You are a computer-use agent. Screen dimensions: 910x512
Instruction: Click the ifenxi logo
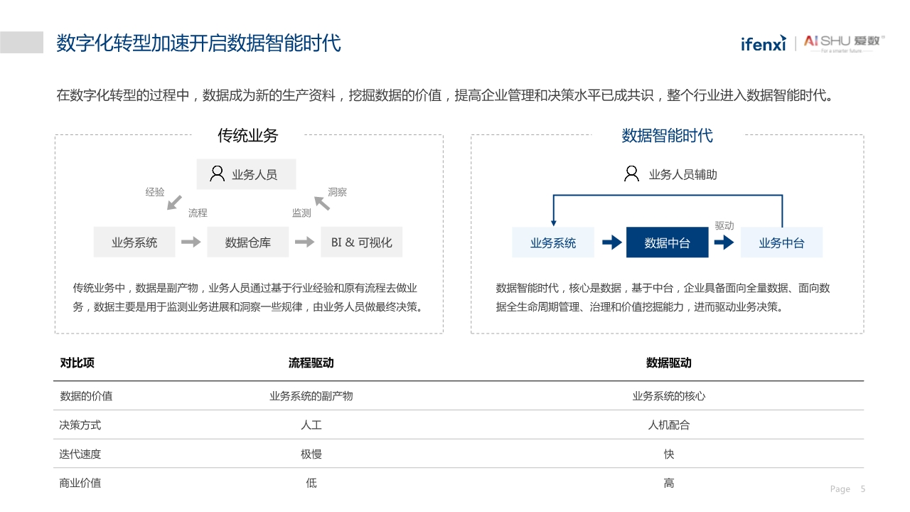click(x=764, y=43)
